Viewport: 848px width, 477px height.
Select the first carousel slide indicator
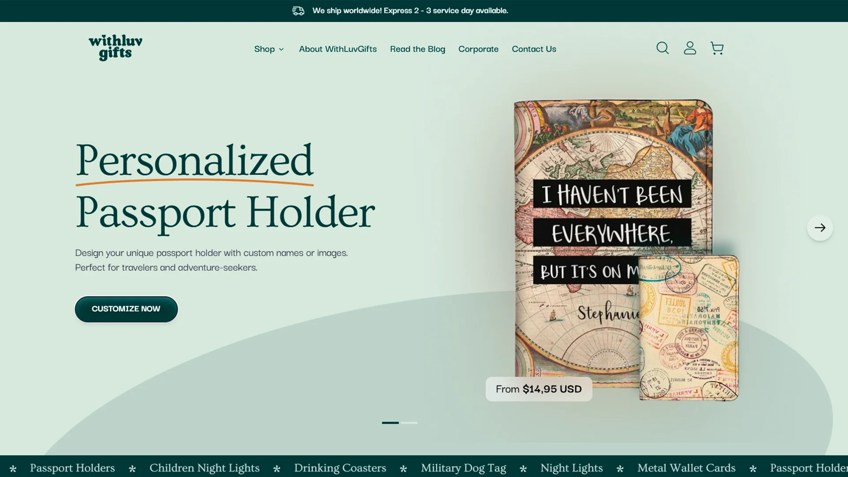point(390,423)
